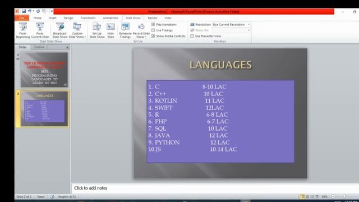Viewport: 359px width, 202px height.
Task: Start slide show From Current Slide
Action: pyautogui.click(x=40, y=30)
